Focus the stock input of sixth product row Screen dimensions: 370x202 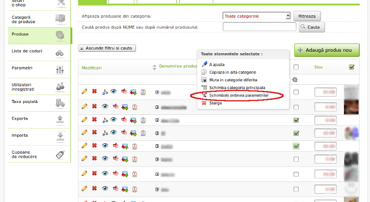tap(325, 159)
